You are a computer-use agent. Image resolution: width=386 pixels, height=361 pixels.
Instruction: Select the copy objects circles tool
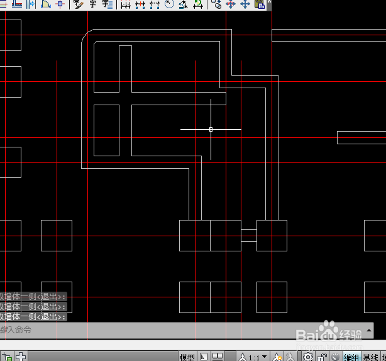(216, 4)
